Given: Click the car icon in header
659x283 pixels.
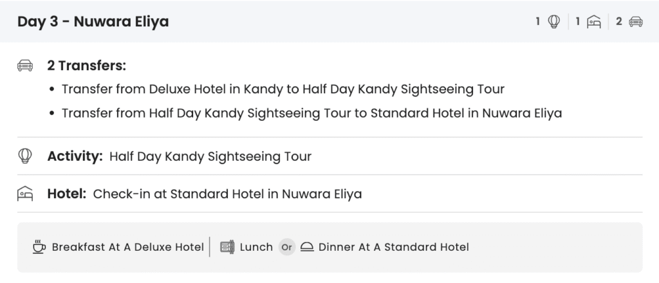Looking at the screenshot, I should point(635,22).
